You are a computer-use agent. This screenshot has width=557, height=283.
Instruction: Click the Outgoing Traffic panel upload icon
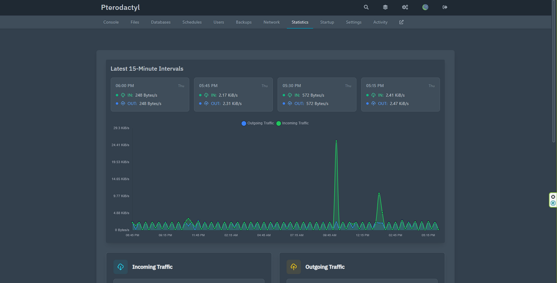294,266
